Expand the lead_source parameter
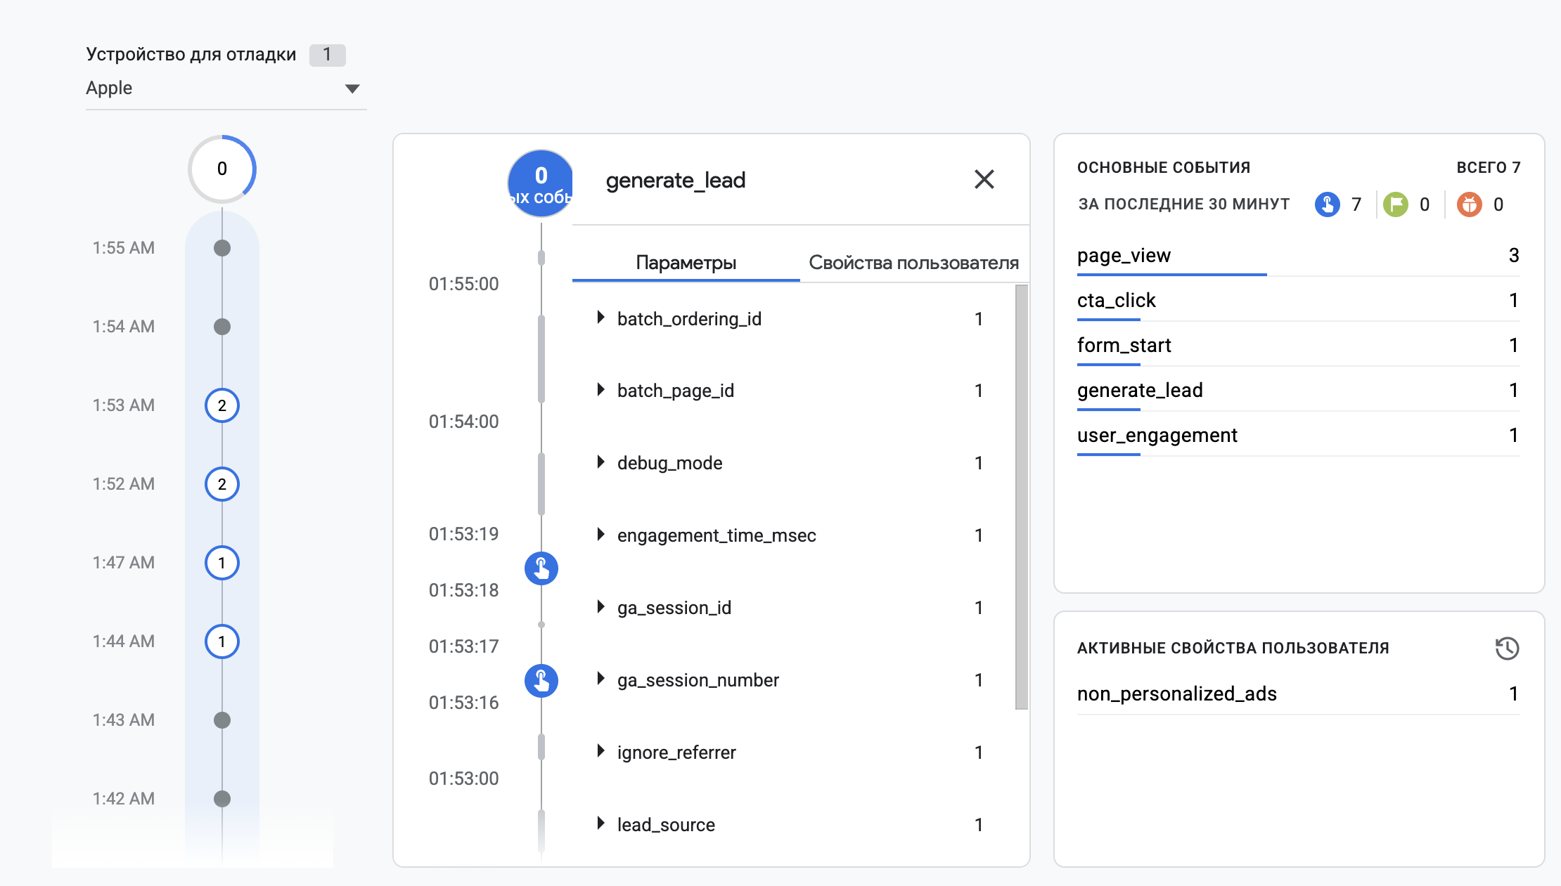Viewport: 1561px width, 886px height. click(x=600, y=823)
